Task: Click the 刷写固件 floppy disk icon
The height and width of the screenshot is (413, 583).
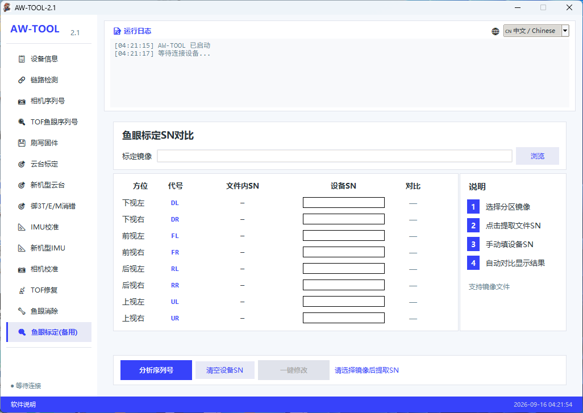Action: (22, 143)
